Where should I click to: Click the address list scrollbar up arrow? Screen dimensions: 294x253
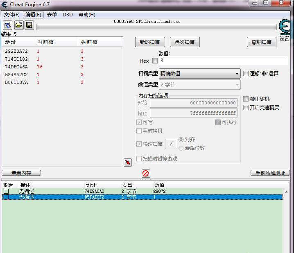click(286, 192)
